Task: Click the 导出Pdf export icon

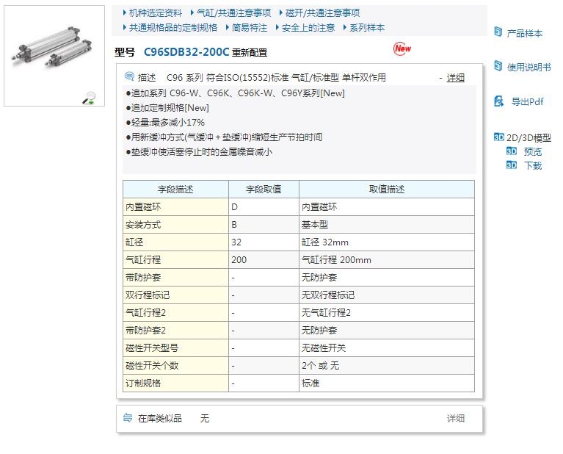Action: pos(498,101)
